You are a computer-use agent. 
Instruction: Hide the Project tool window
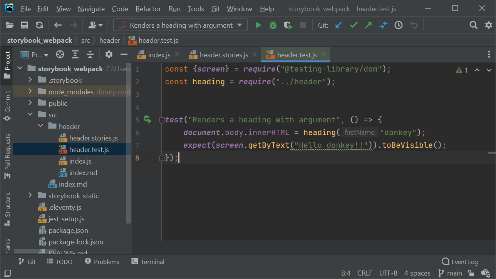[124, 55]
